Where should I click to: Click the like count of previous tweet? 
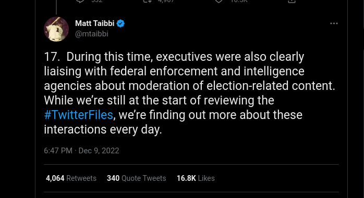tap(239, 1)
